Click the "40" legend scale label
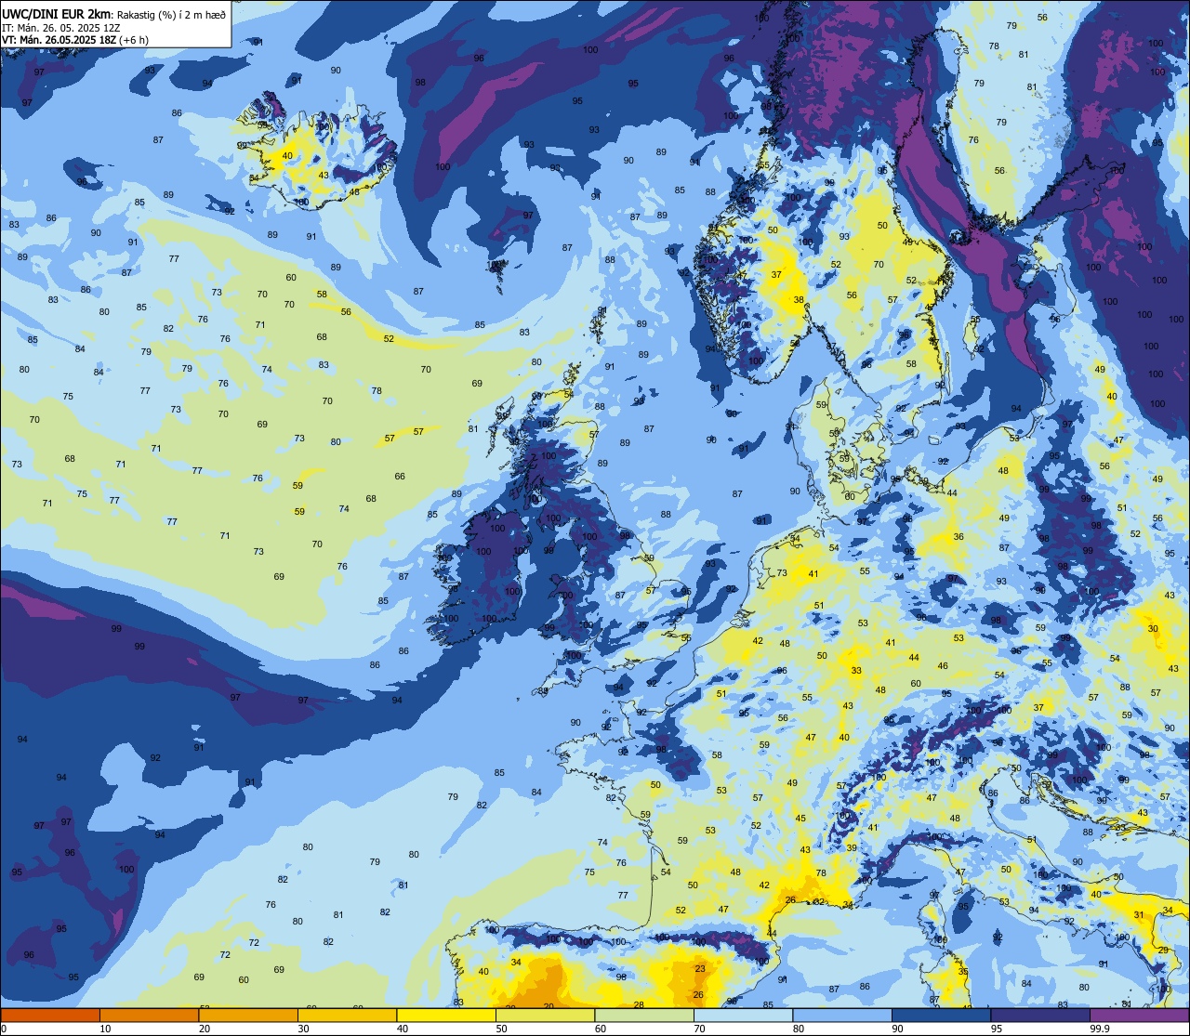 [403, 1029]
